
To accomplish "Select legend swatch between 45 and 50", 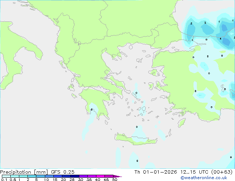I will [109, 176].
